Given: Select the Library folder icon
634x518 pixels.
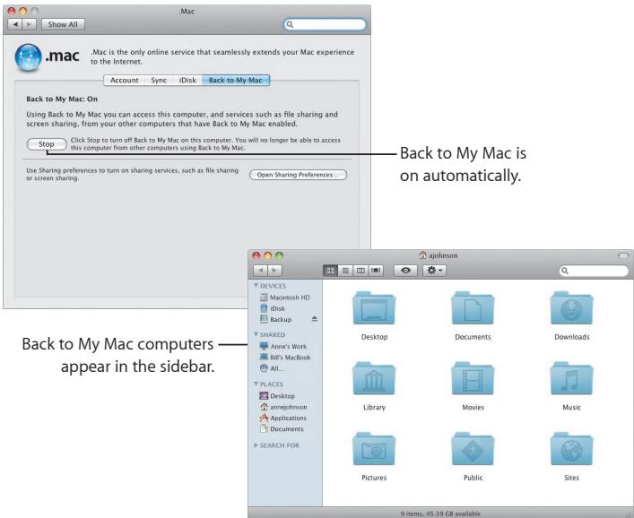Looking at the screenshot, I should 374,378.
